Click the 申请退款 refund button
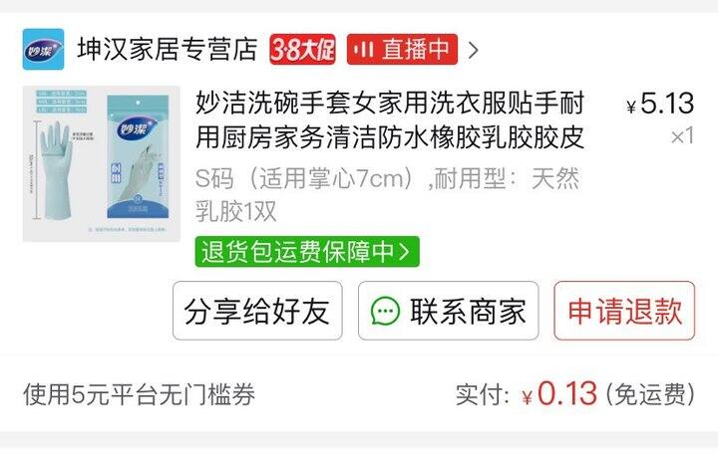 point(624,311)
